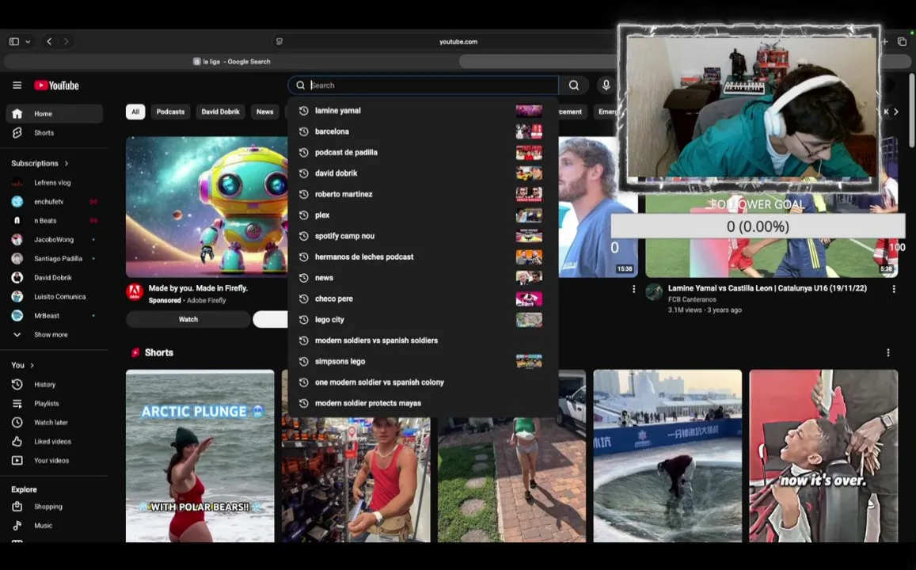The width and height of the screenshot is (916, 570).
Task: Click the search magnifier button
Action: (574, 85)
